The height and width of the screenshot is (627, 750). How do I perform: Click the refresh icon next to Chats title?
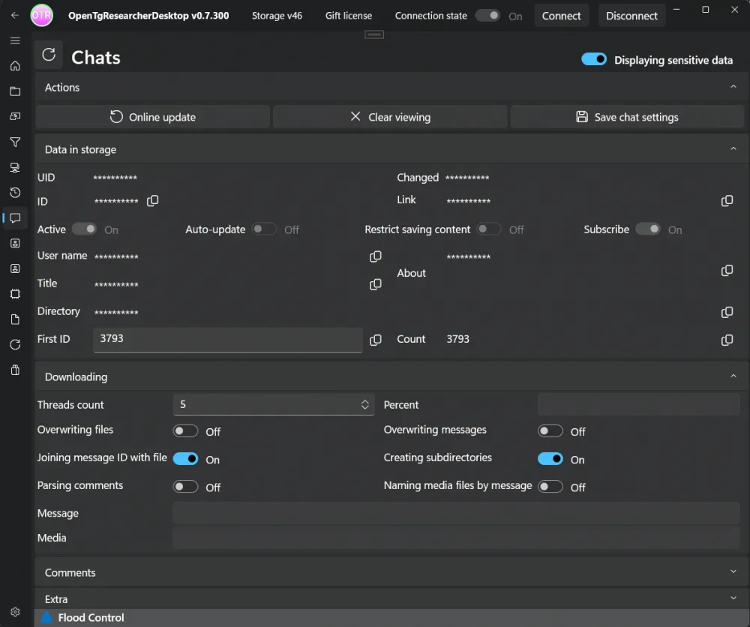49,55
